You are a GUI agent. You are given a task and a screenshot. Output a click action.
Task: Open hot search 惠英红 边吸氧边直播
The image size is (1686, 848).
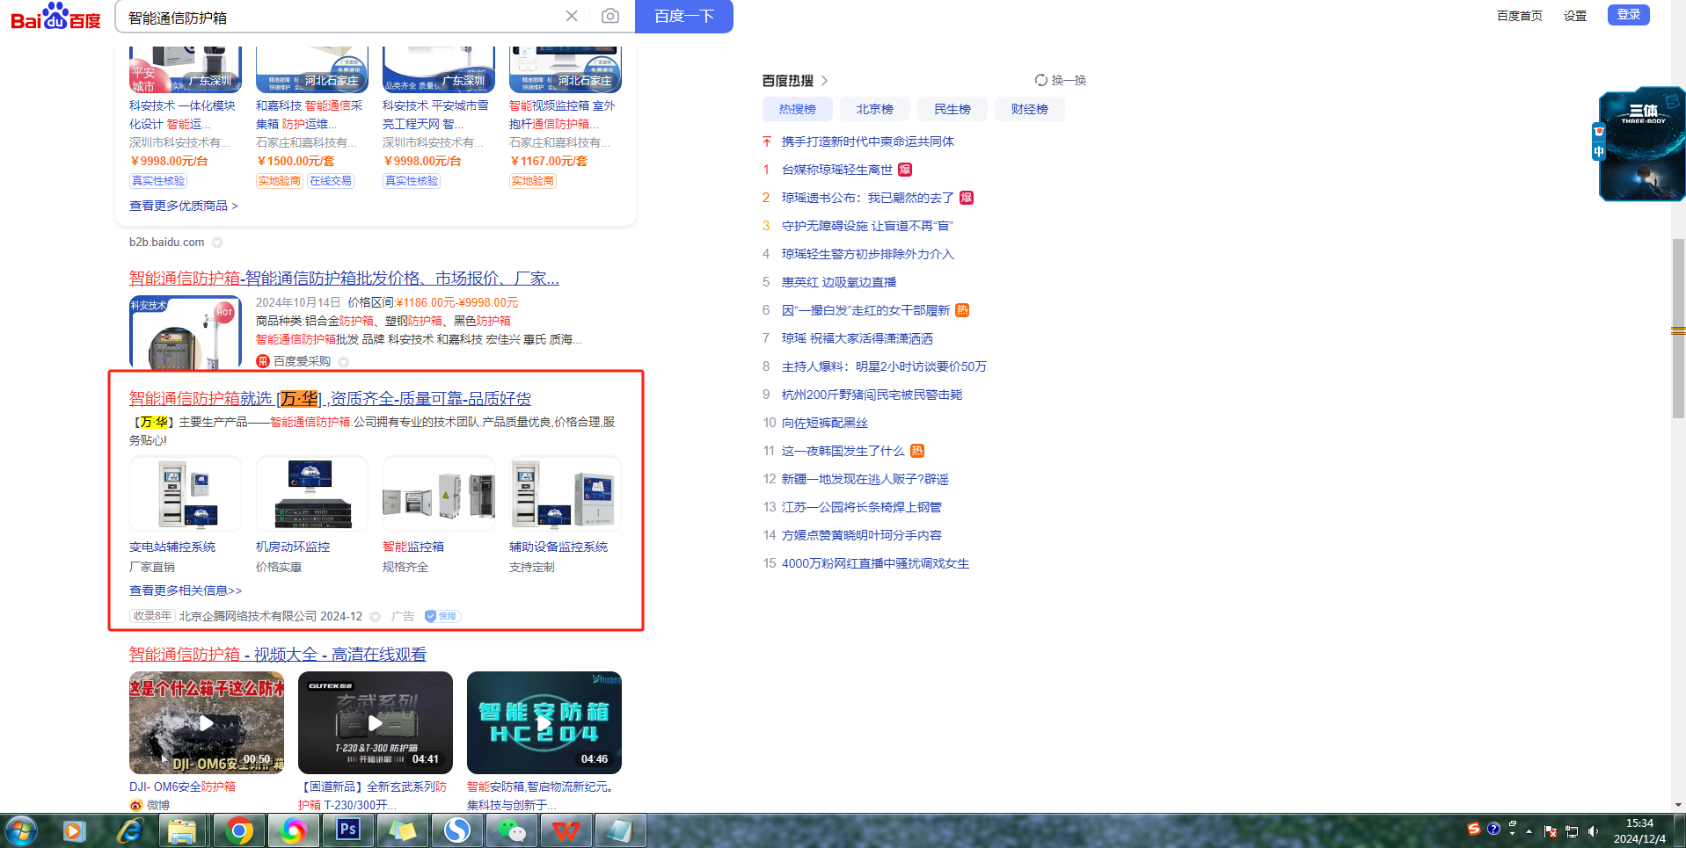click(x=839, y=282)
